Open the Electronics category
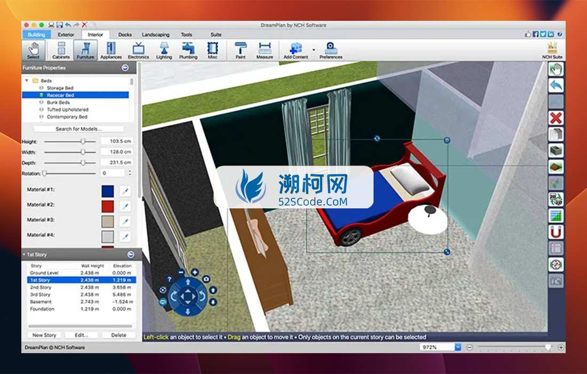The image size is (587, 374). 138,50
